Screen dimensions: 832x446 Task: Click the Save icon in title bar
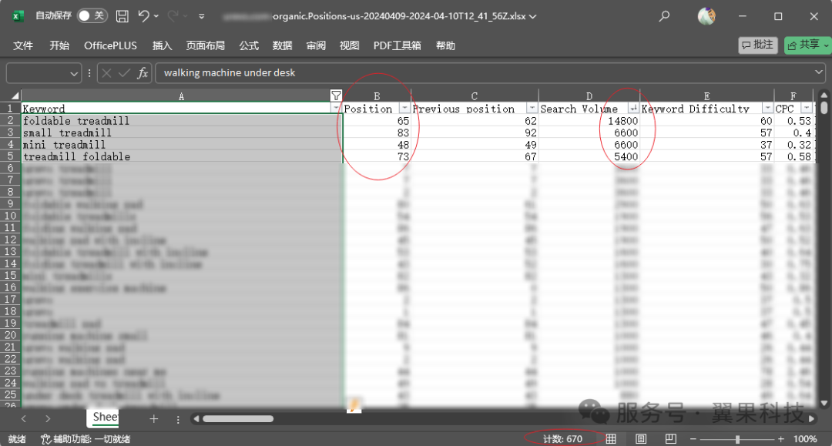[x=122, y=15]
